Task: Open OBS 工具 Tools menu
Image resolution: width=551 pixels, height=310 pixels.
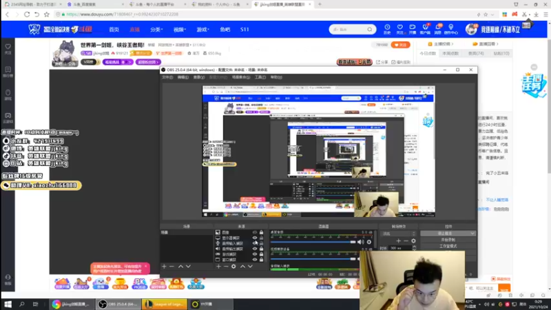Action: tap(260, 77)
